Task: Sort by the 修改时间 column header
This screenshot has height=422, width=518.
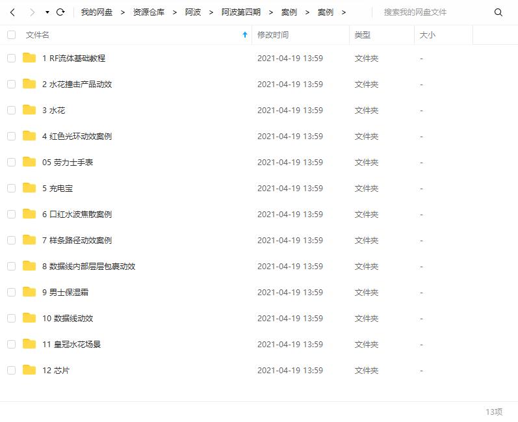Action: (x=273, y=35)
